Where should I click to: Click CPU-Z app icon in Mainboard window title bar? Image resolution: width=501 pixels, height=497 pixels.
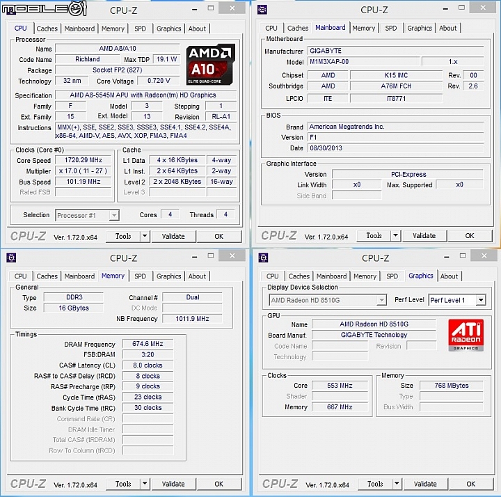262,10
